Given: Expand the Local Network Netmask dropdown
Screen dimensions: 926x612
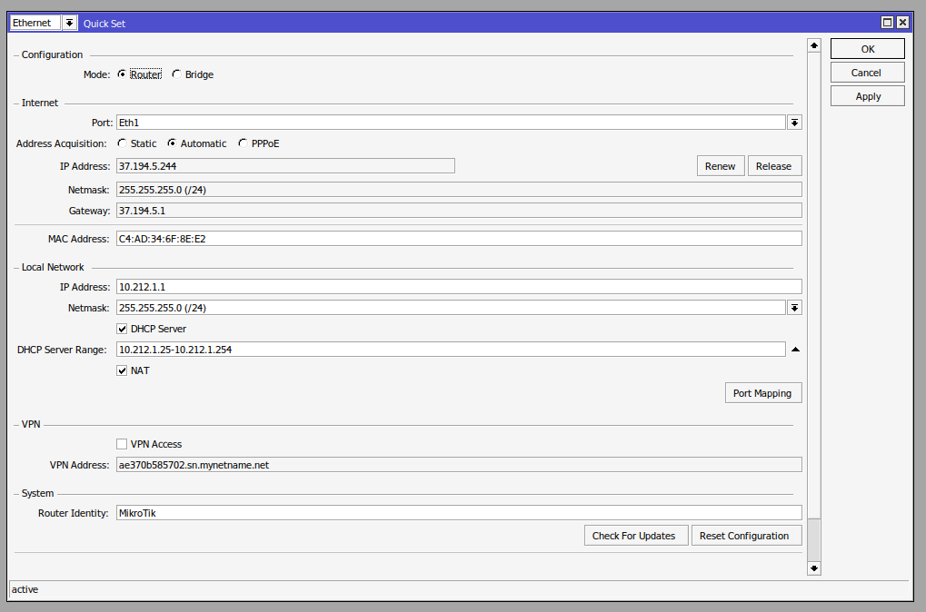Looking at the screenshot, I should (x=794, y=308).
